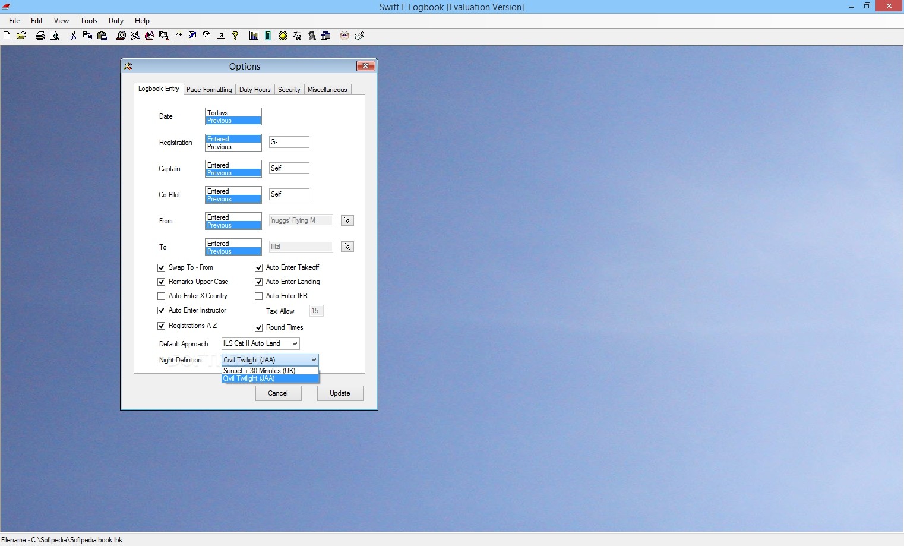The image size is (904, 546).
Task: Switch to the Security tab
Action: click(289, 90)
